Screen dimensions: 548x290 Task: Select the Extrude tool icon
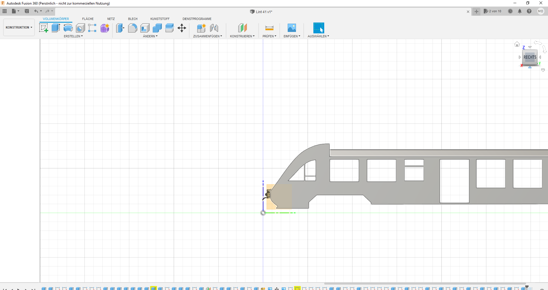click(56, 28)
